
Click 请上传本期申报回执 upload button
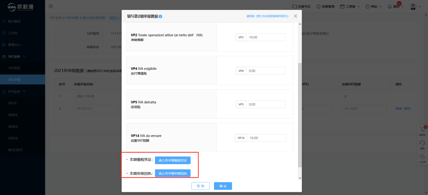coord(172,173)
